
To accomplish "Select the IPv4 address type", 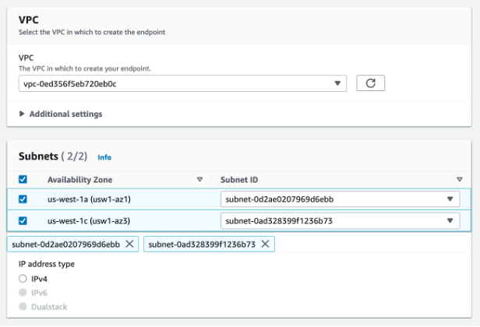I will click(23, 278).
